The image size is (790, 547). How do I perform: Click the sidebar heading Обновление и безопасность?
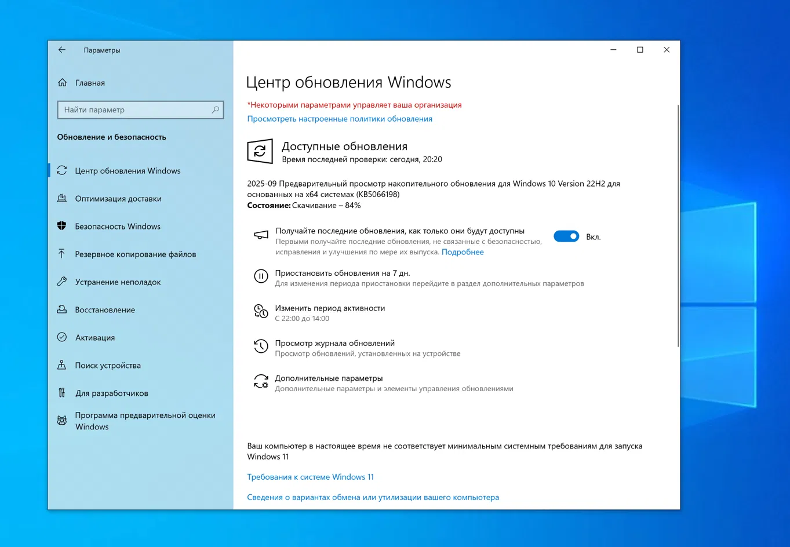coord(112,137)
